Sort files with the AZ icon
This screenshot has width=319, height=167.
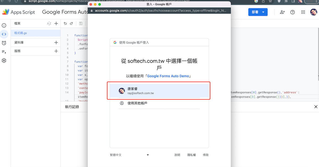coord(49,24)
